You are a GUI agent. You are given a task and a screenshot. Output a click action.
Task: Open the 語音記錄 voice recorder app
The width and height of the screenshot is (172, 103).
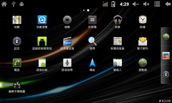(x=42, y=63)
